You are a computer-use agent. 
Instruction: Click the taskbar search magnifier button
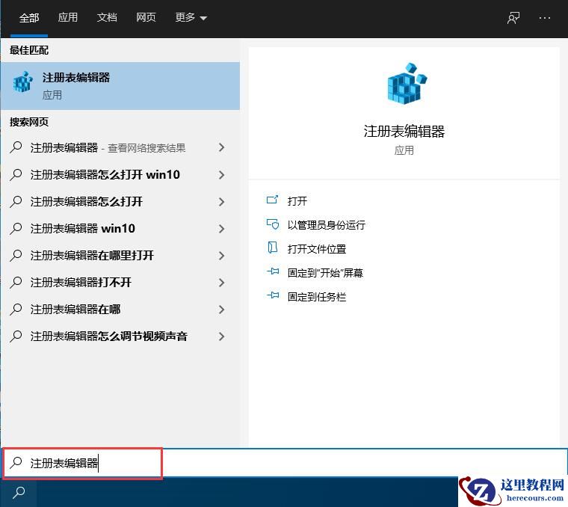(x=19, y=492)
